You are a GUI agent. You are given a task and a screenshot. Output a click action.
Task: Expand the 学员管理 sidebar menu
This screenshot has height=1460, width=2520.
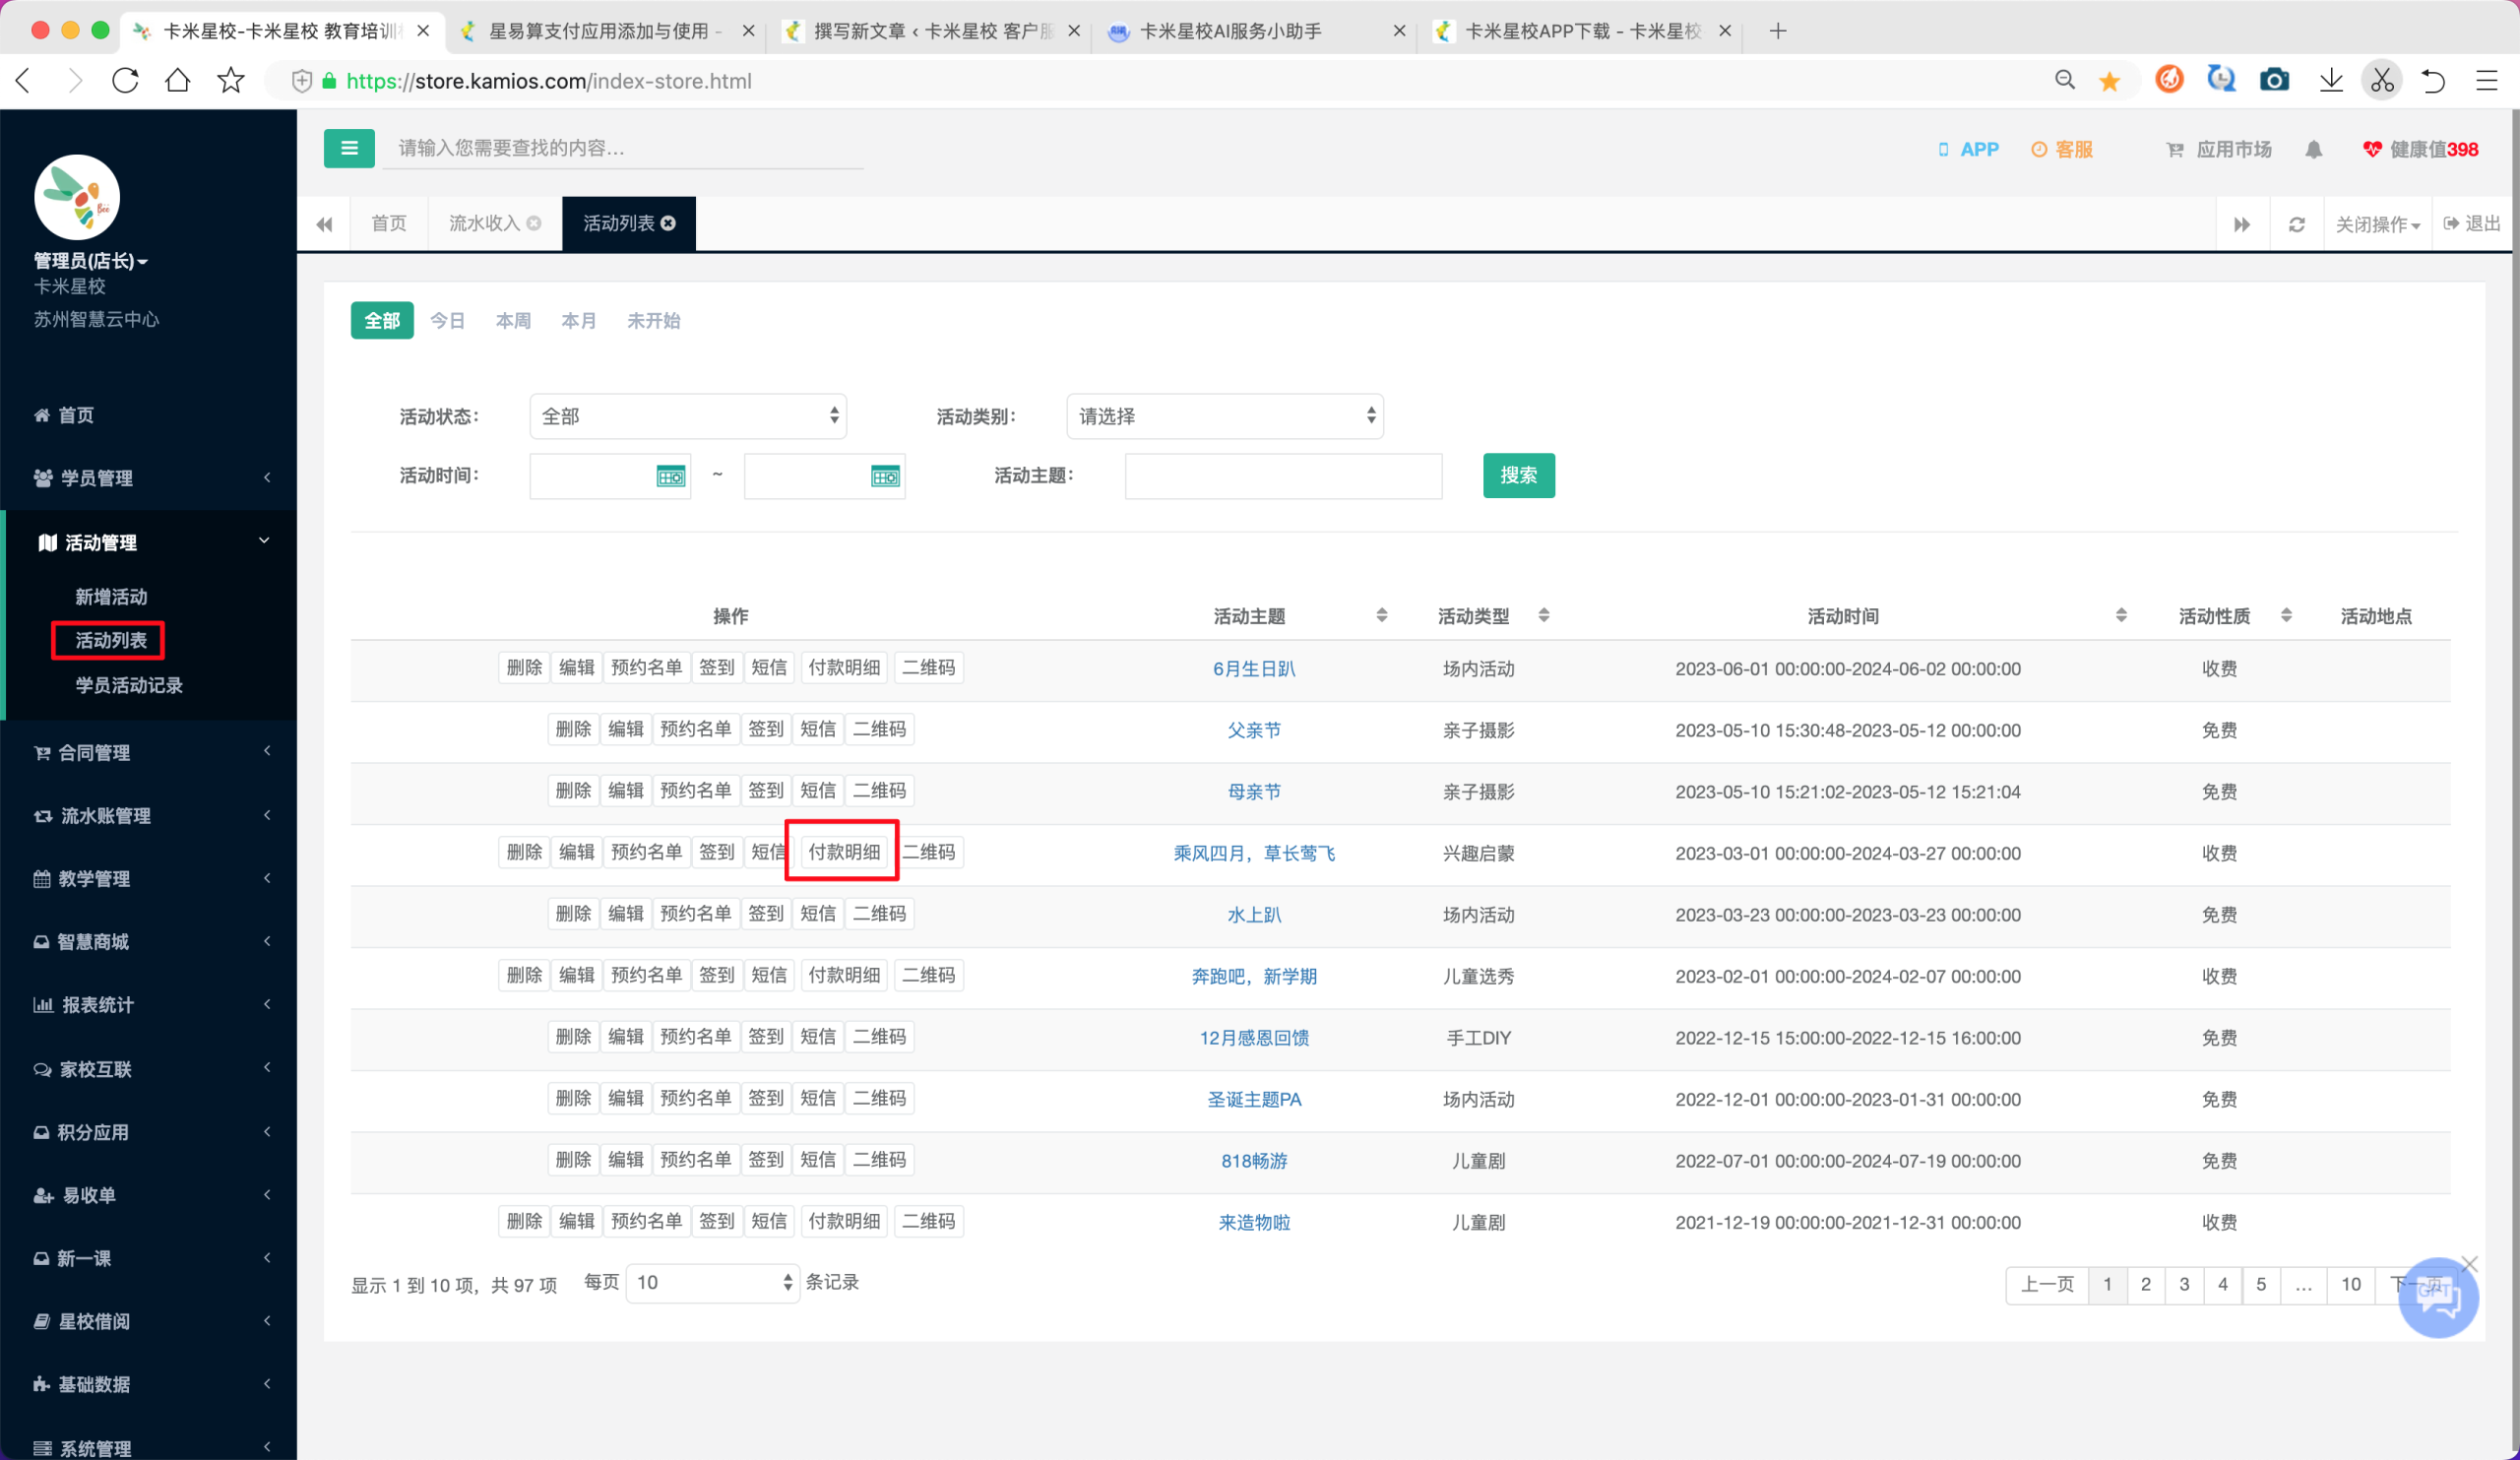point(150,478)
